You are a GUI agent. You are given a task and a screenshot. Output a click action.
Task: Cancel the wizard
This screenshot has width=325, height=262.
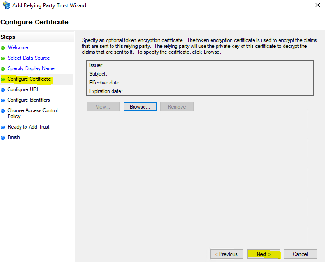pos(300,254)
